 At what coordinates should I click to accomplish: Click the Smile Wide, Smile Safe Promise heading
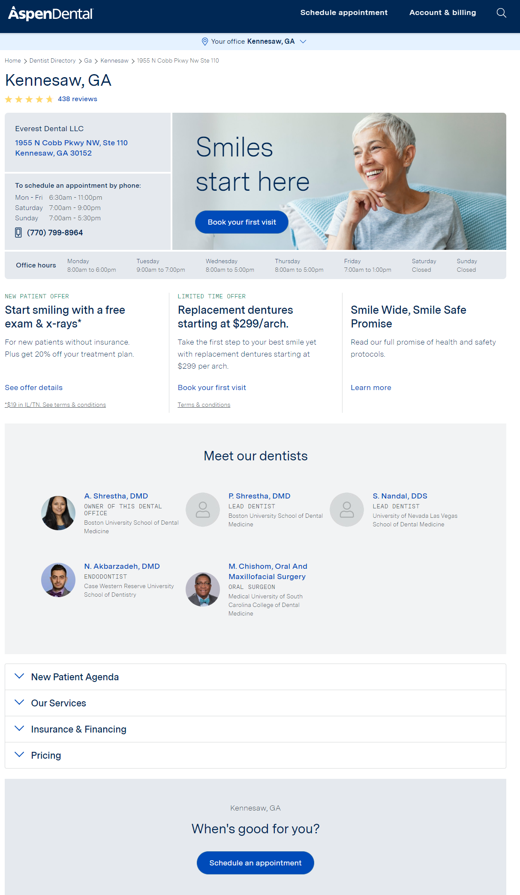(408, 317)
